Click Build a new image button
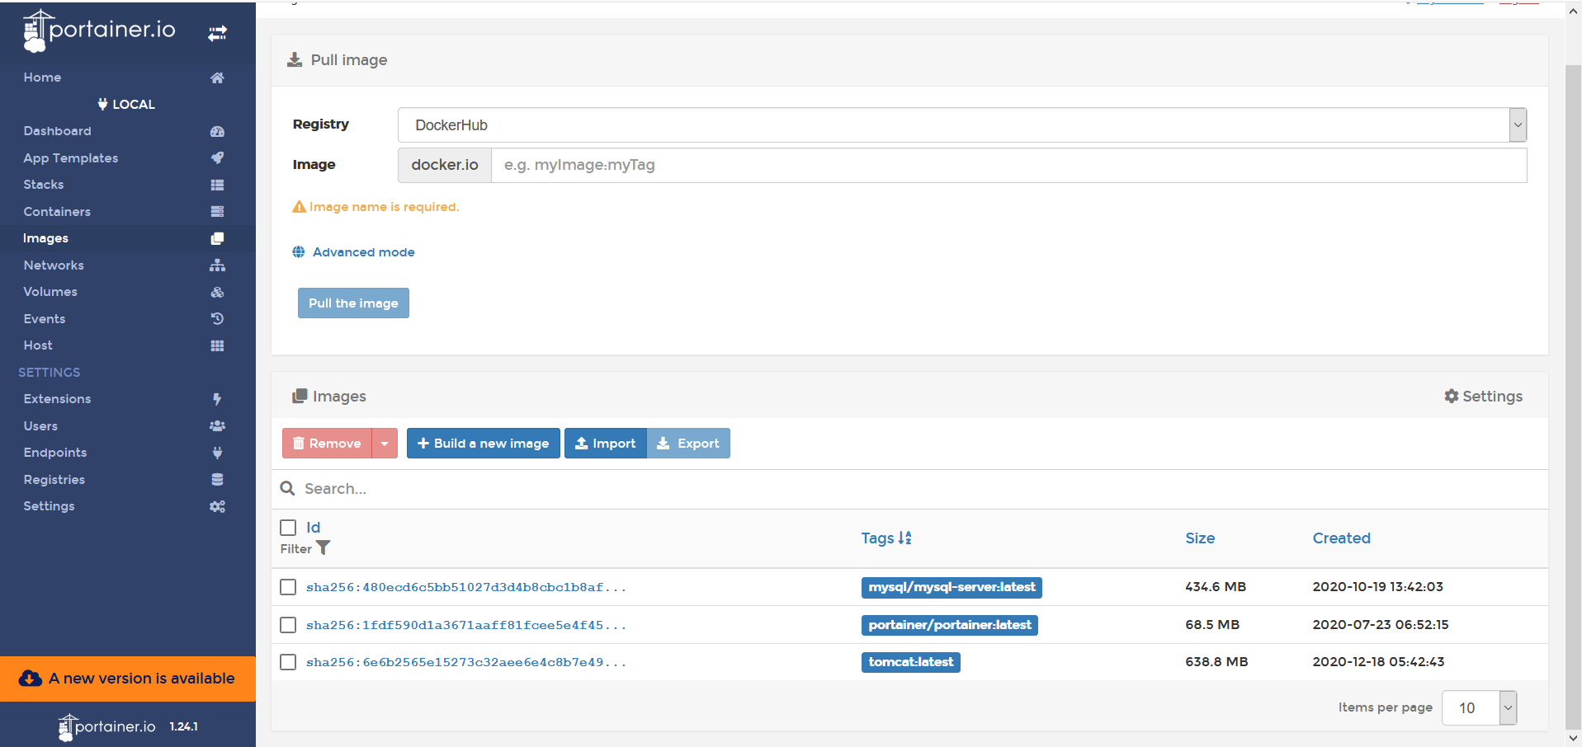1582x747 pixels. [483, 443]
